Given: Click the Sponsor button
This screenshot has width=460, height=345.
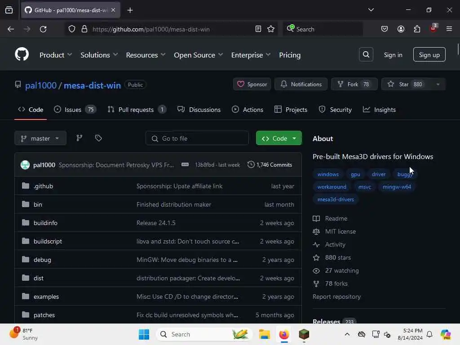Looking at the screenshot, I should point(252,84).
